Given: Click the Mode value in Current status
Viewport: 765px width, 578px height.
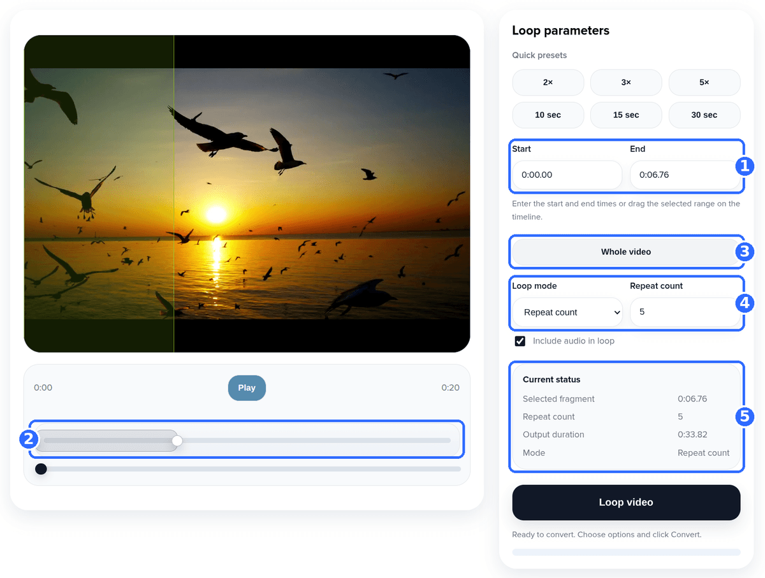Looking at the screenshot, I should click(x=703, y=452).
